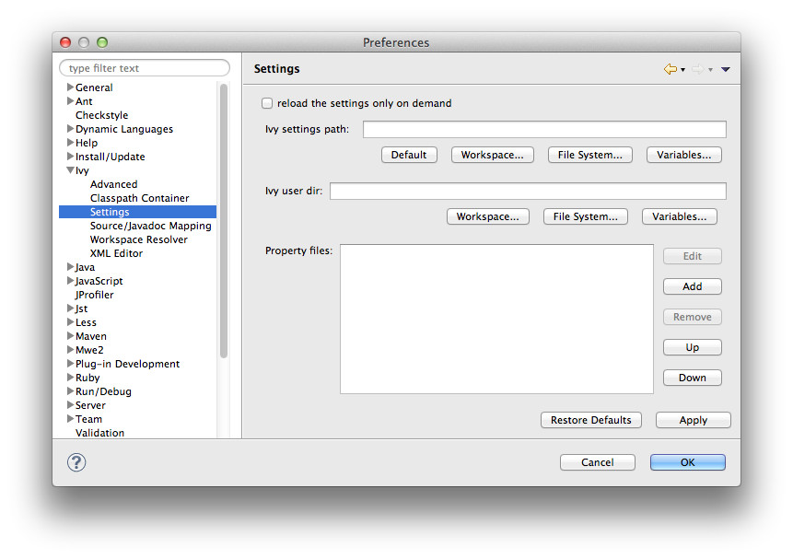Open the view menu triangle in the header
Image resolution: width=793 pixels, height=559 pixels.
(x=726, y=69)
